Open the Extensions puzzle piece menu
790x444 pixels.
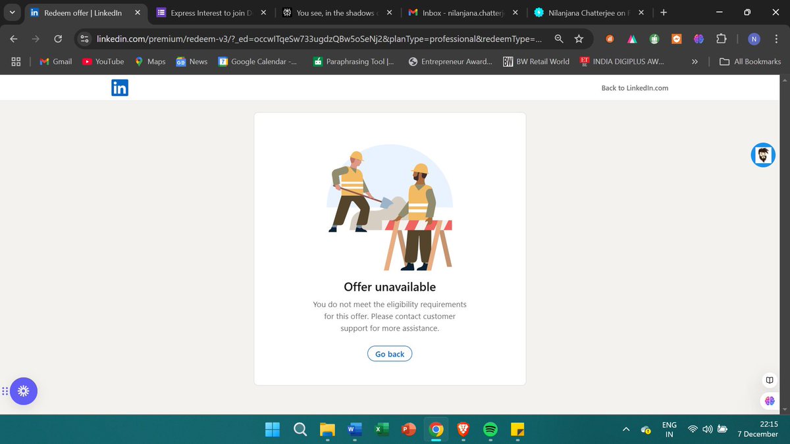click(x=721, y=39)
